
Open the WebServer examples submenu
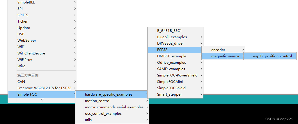tap(42, 41)
